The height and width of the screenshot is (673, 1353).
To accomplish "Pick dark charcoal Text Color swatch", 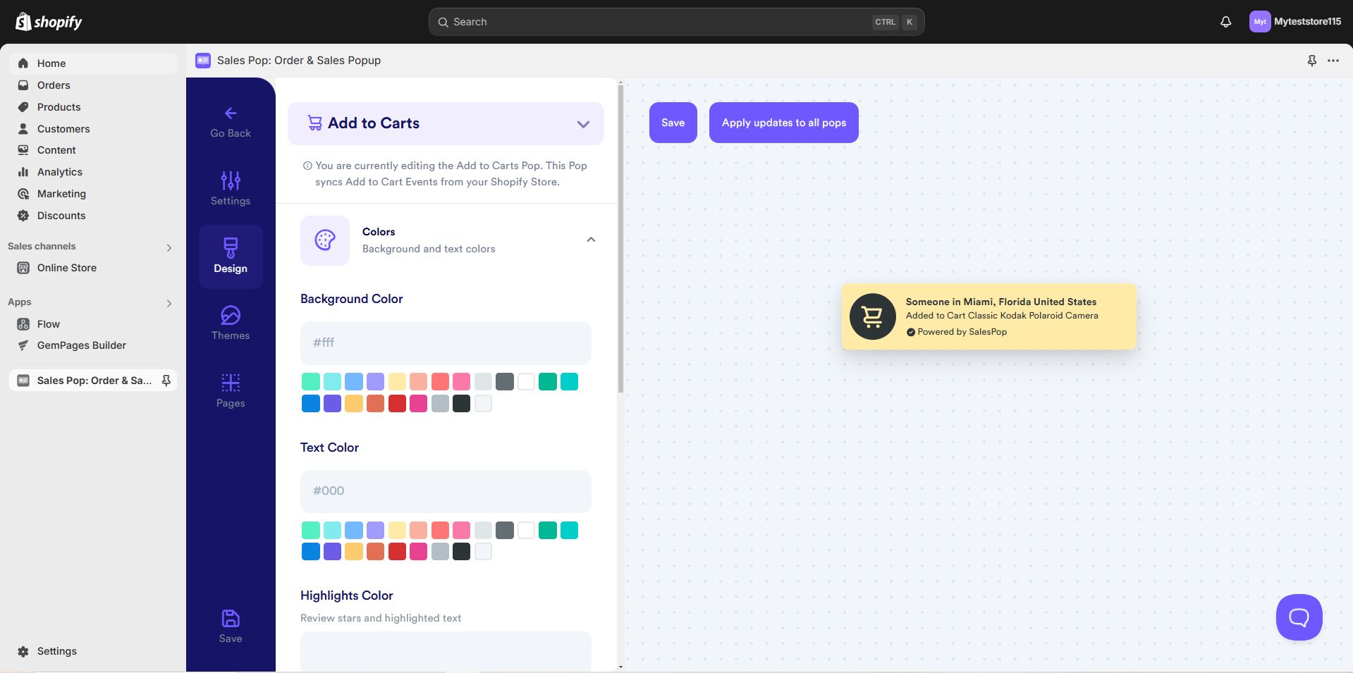I will [x=462, y=552].
